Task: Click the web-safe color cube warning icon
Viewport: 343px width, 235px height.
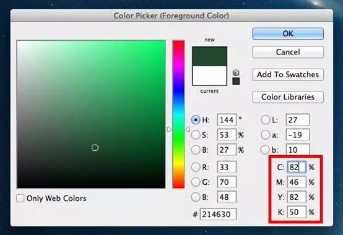Action: (x=236, y=72)
